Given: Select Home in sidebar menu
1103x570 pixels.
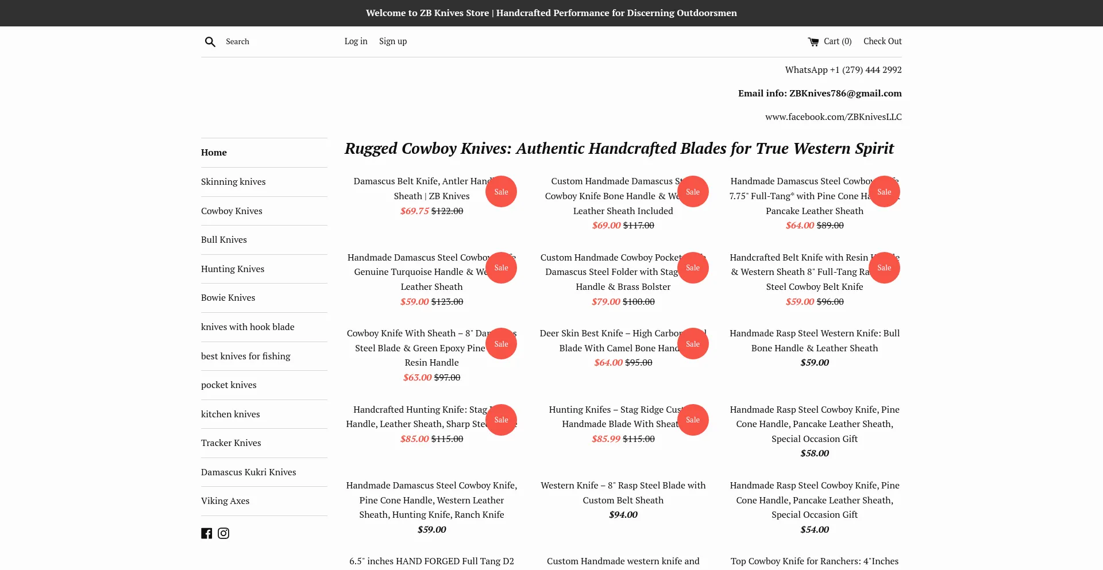Looking at the screenshot, I should point(214,153).
